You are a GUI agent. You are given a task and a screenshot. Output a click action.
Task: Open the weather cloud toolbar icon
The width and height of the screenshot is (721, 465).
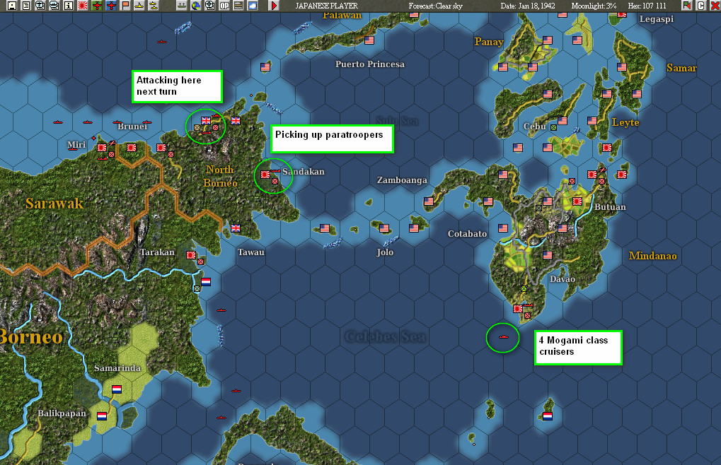pos(253,6)
